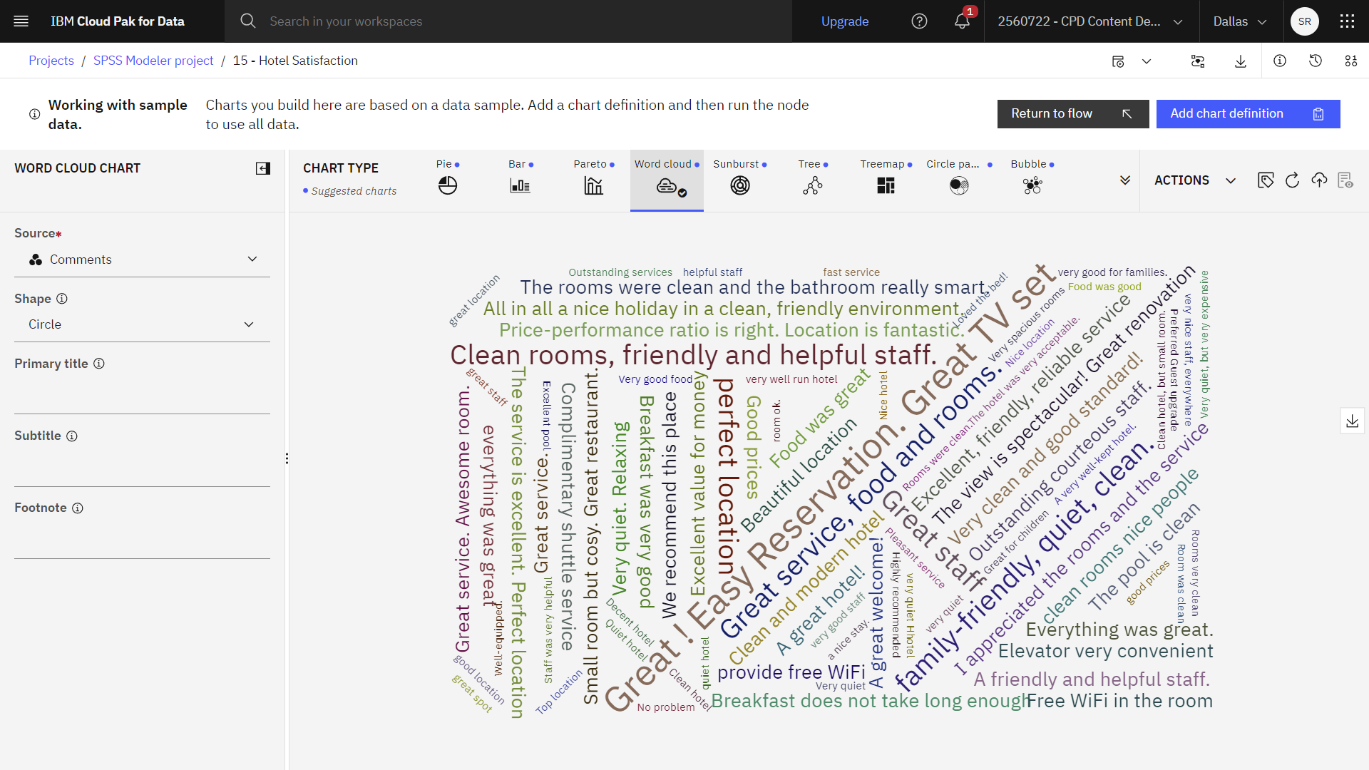Click the image settings icon beside download
The height and width of the screenshot is (770, 1369).
[x=1198, y=61]
